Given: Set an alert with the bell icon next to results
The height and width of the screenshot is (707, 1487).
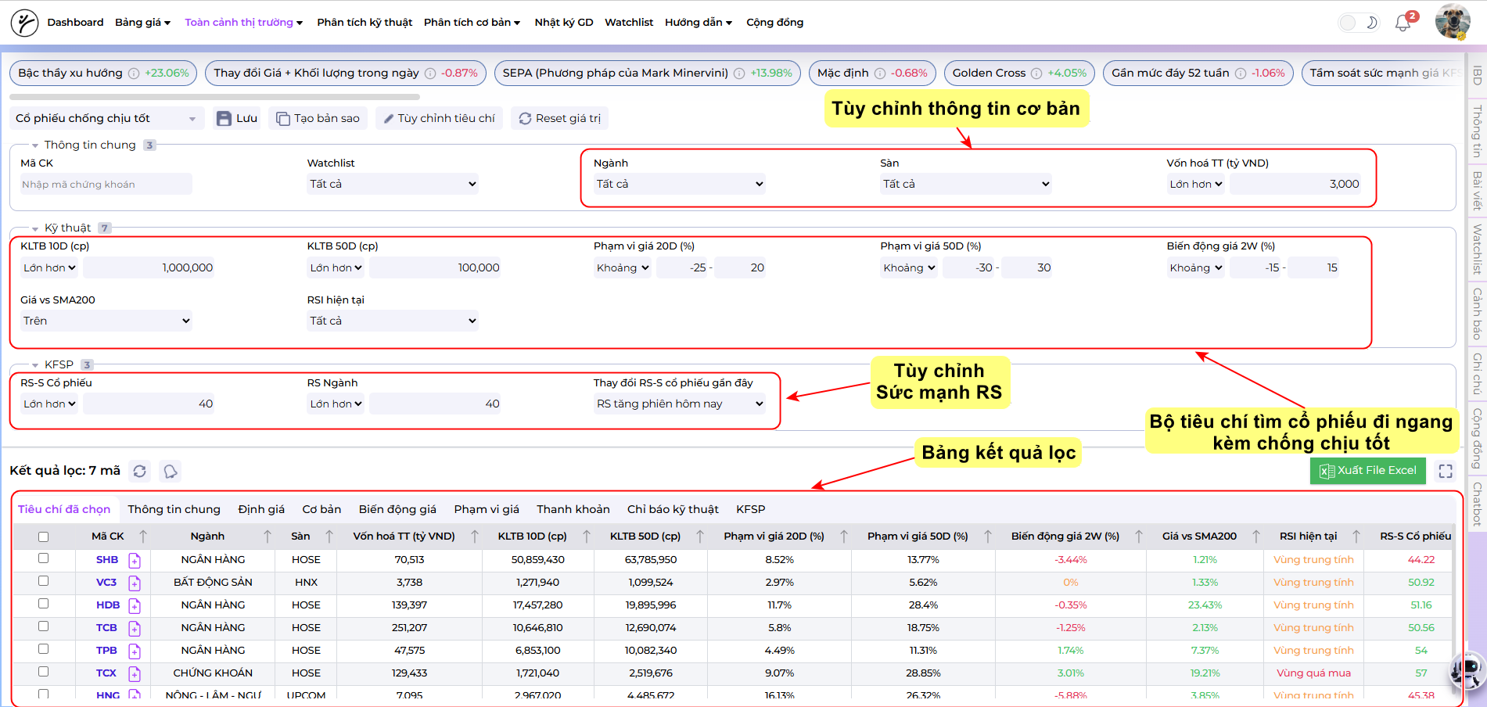Looking at the screenshot, I should [170, 471].
